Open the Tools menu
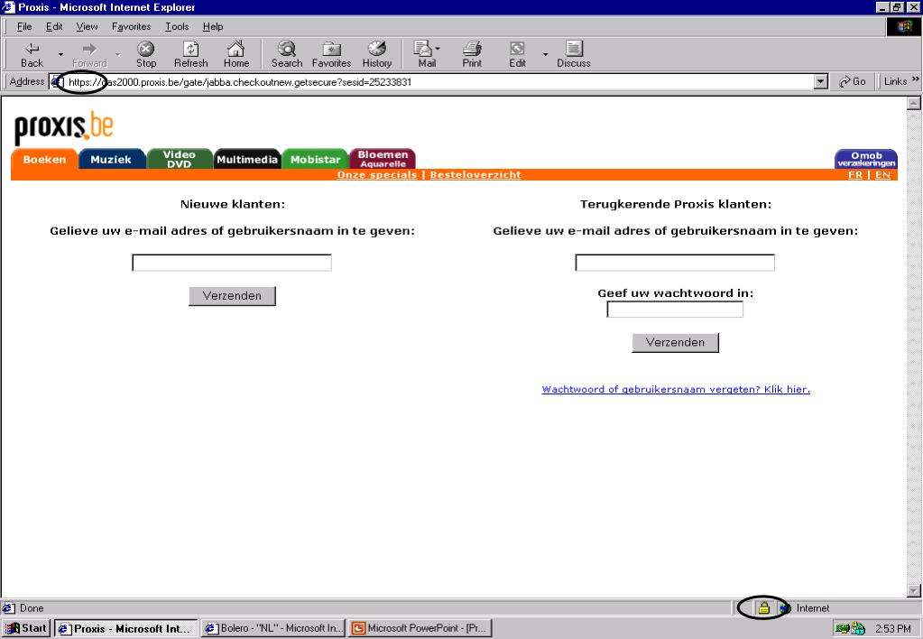923x639 pixels. tap(177, 26)
